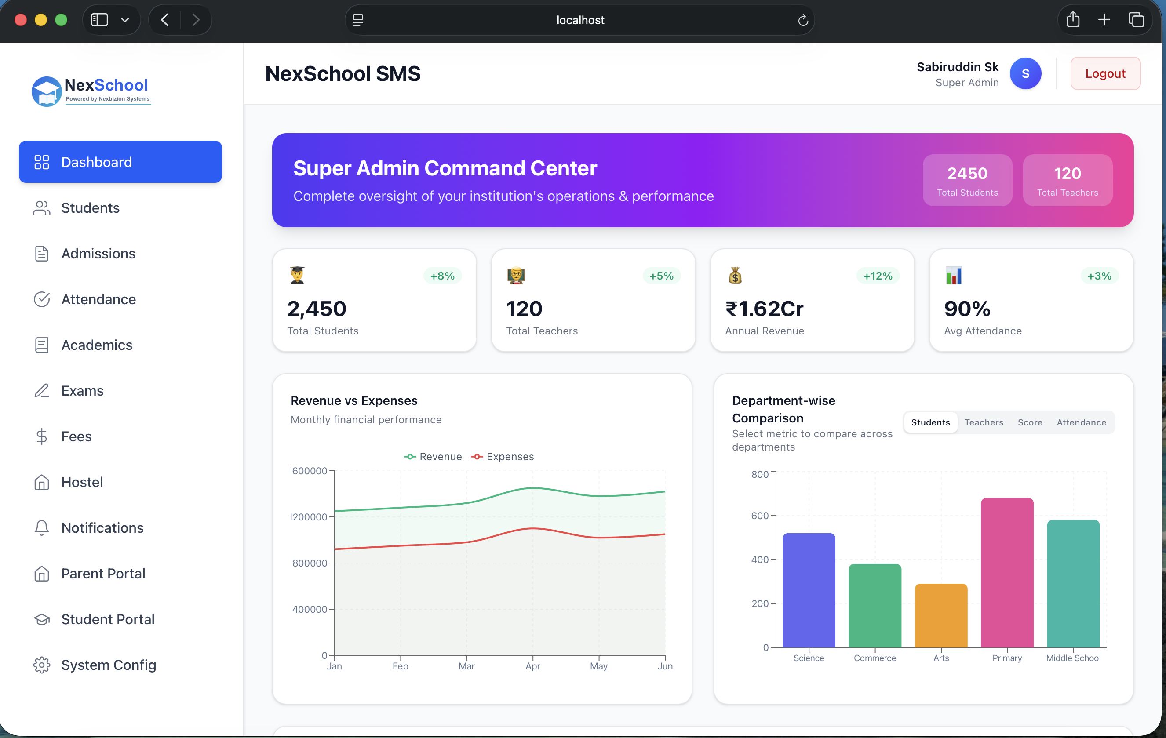Click the Exams pencil icon

(42, 390)
